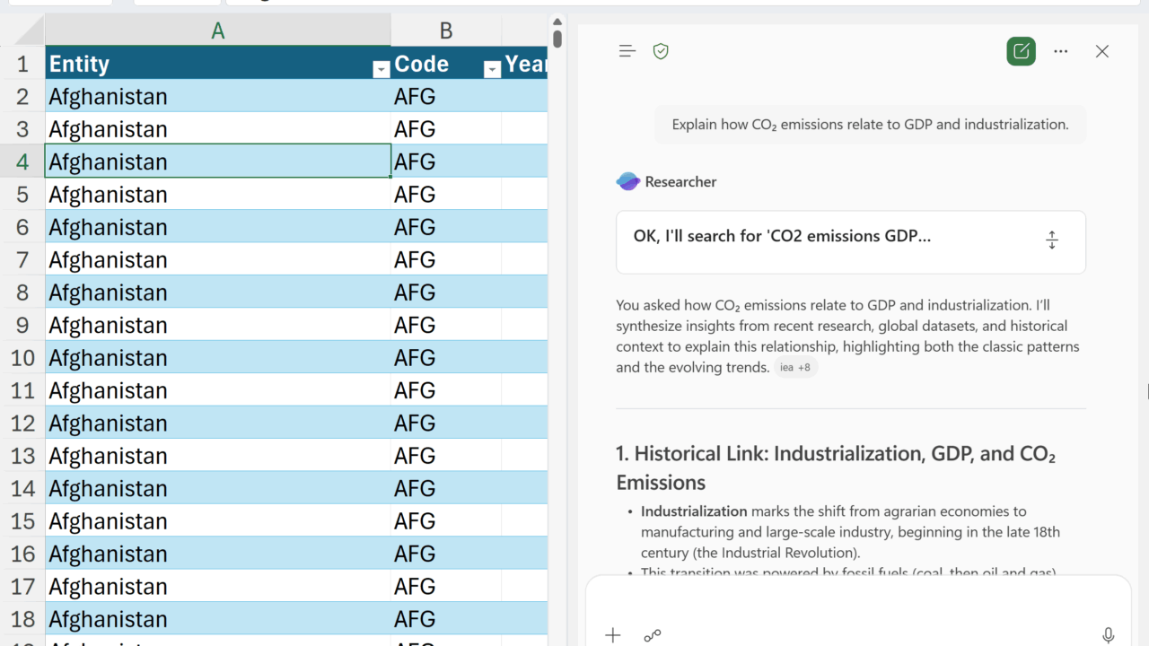This screenshot has height=646, width=1149.
Task: Close the Copilot side pane
Action: click(x=1102, y=51)
